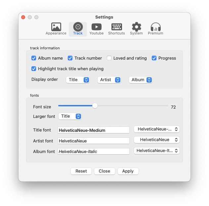The image size is (209, 206).
Task: Click the Font size slider knob
Action: click(x=95, y=106)
